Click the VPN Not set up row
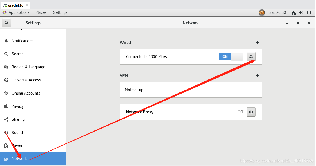Viewport: 316px width, 166px height. pyautogui.click(x=191, y=90)
